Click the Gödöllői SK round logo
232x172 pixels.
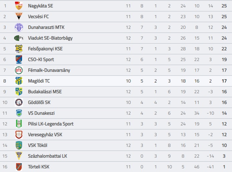pos(19,102)
